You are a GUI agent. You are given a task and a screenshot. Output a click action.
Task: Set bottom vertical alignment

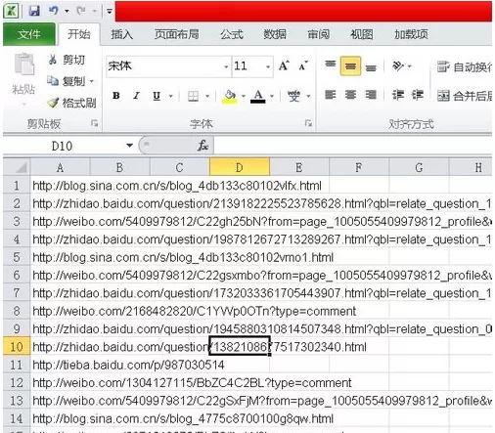[371, 66]
